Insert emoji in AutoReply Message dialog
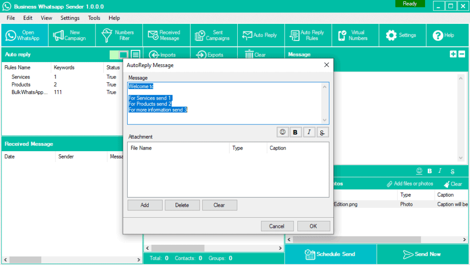470x265 pixels. coord(283,132)
